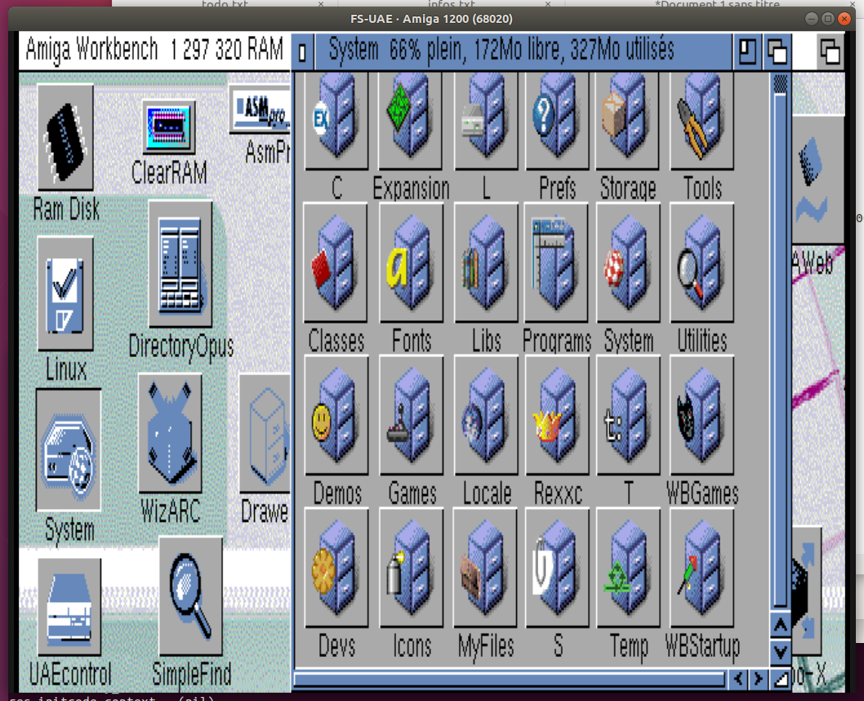Open the WBStartup drawer

pos(701,568)
